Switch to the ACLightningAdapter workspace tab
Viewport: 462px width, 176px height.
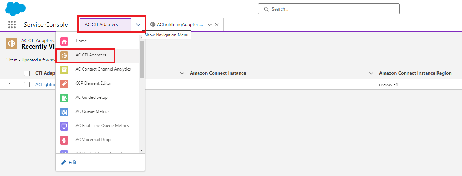click(x=180, y=25)
